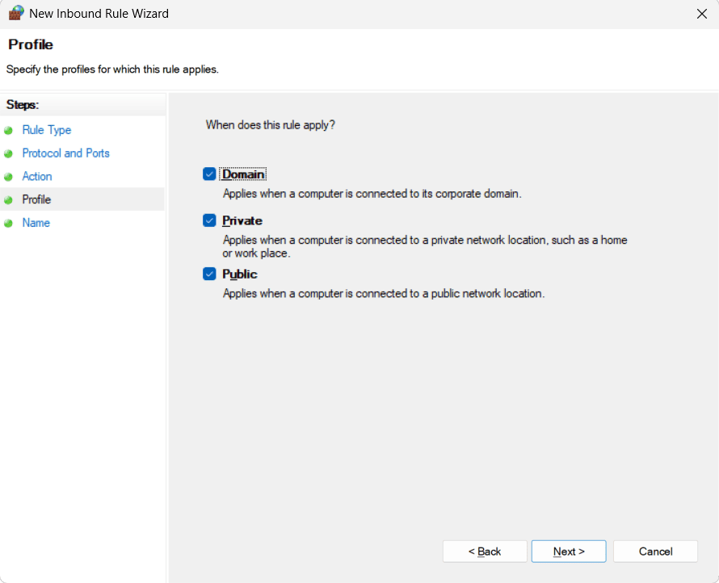Image resolution: width=719 pixels, height=583 pixels.
Task: Select the Rule Type step
Action: (x=46, y=130)
